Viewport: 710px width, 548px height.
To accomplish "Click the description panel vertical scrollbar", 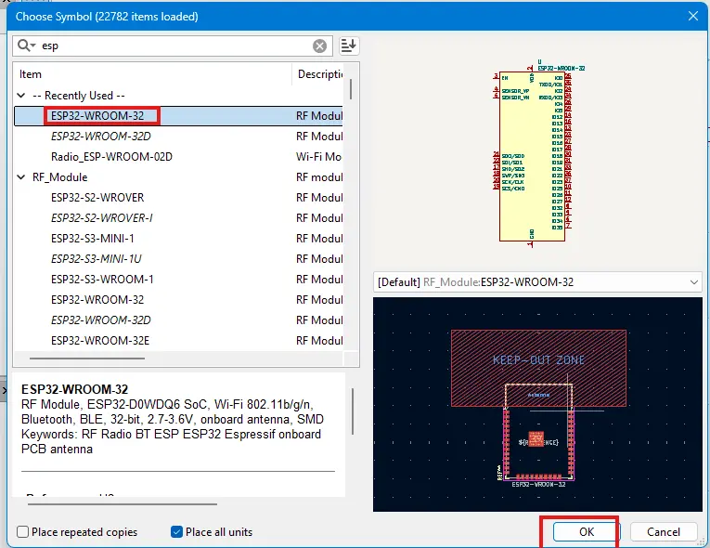I will [x=353, y=411].
